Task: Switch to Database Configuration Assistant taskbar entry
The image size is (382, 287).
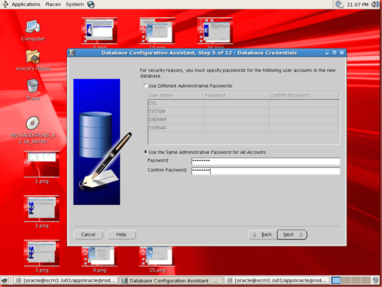Action: click(171, 280)
